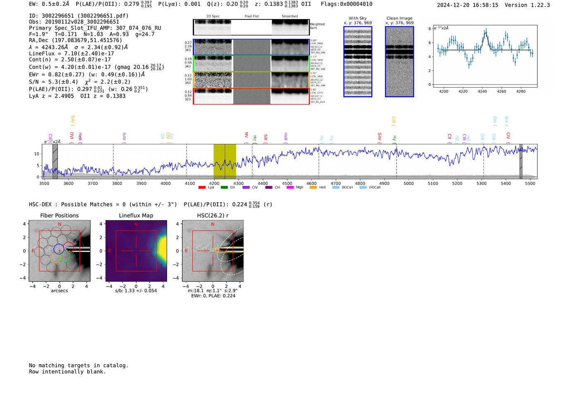Viewport: 579px width, 394px height.
Task: Click the red fiber circle in Fiber Positions
Action: pos(69,248)
